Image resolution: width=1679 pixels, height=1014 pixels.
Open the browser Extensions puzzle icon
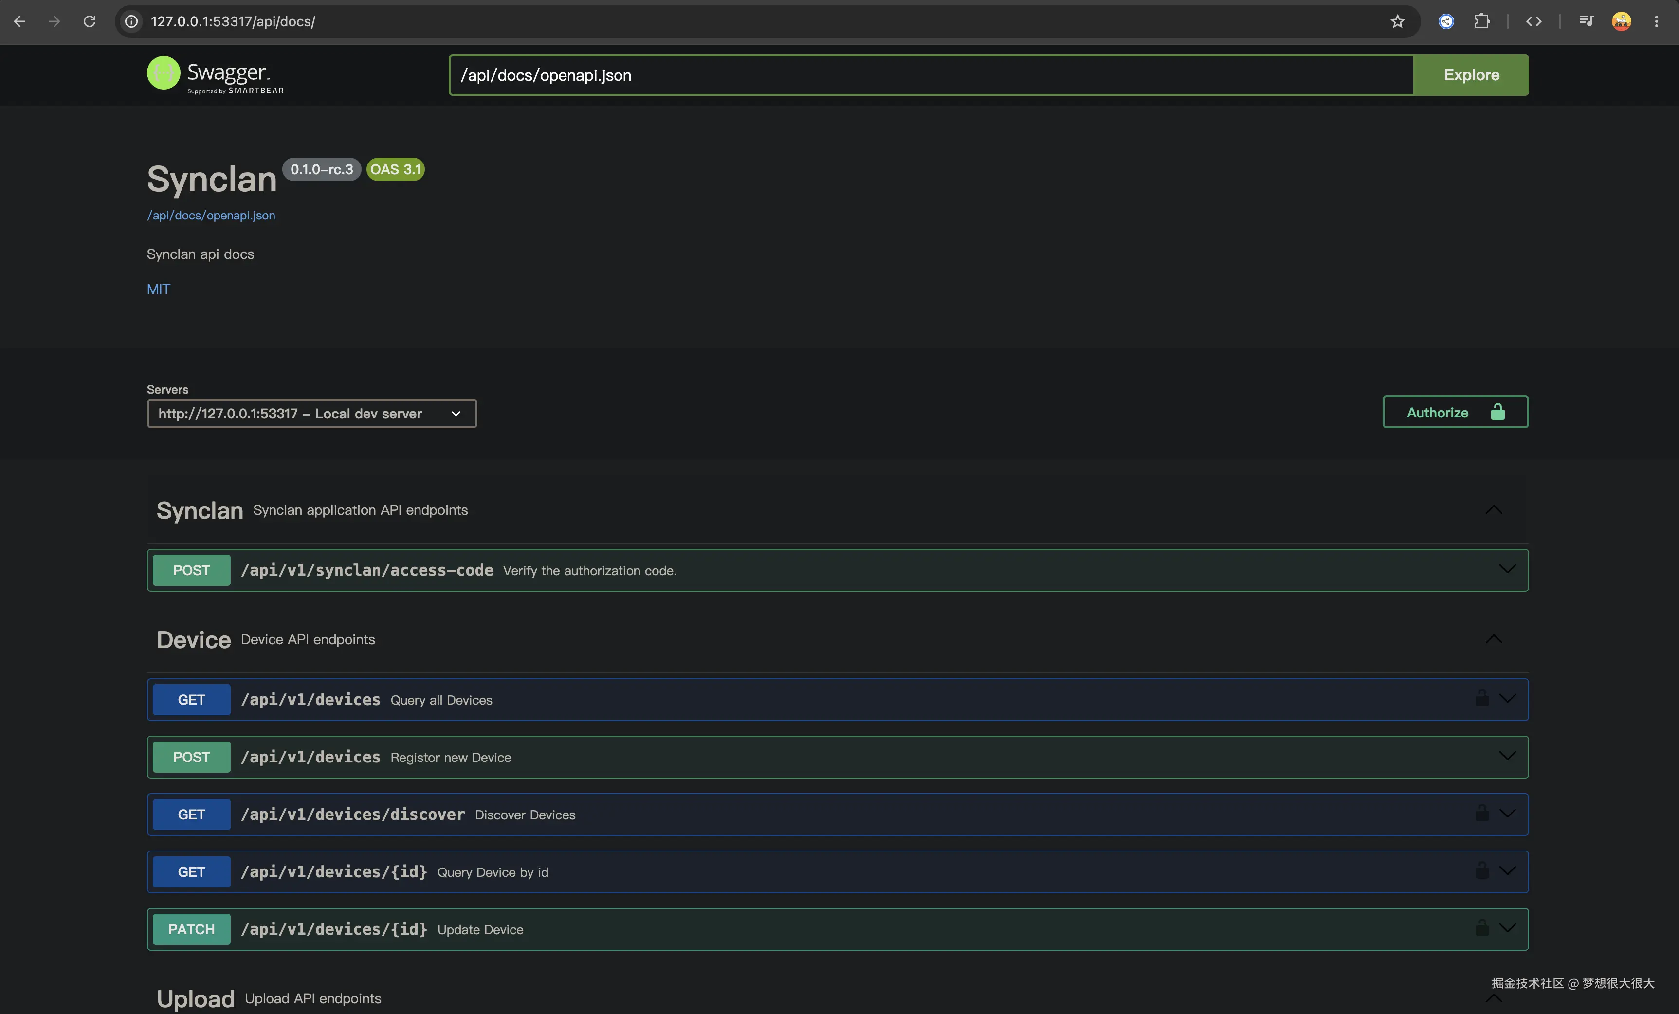point(1481,21)
